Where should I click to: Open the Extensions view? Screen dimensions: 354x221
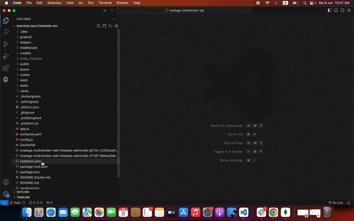(x=6, y=68)
